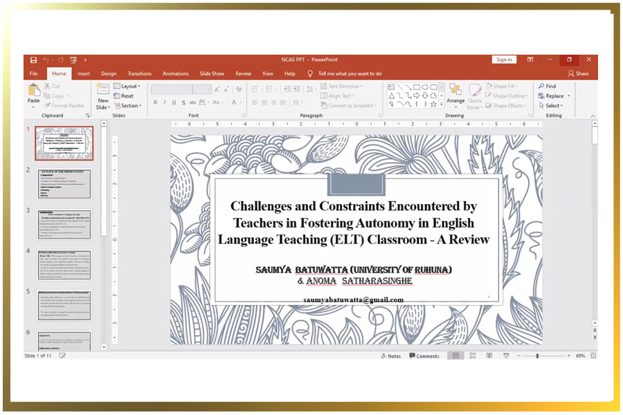Open Quick Styles gallery
This screenshot has width=623, height=415.
[x=474, y=96]
